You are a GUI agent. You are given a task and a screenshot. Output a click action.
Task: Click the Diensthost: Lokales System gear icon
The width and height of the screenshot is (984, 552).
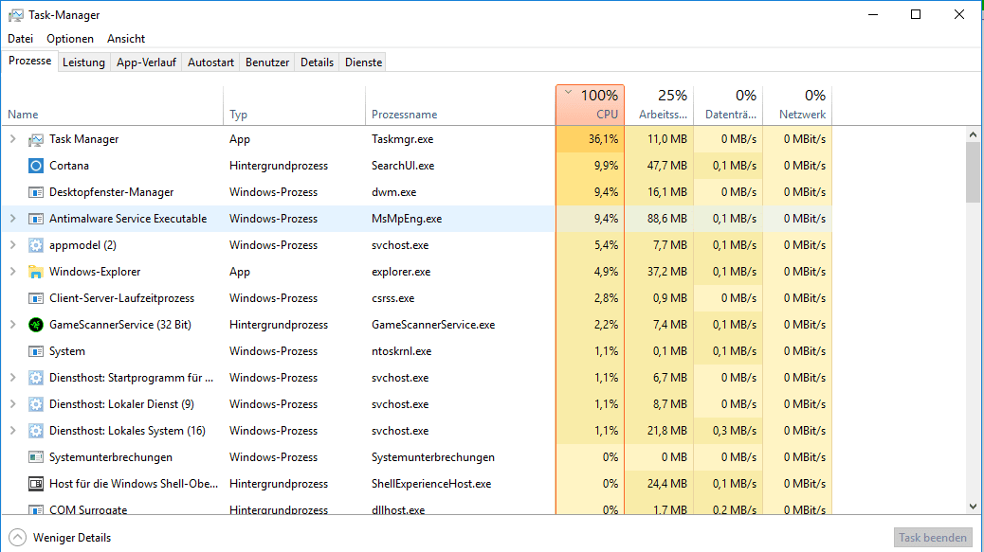click(36, 431)
